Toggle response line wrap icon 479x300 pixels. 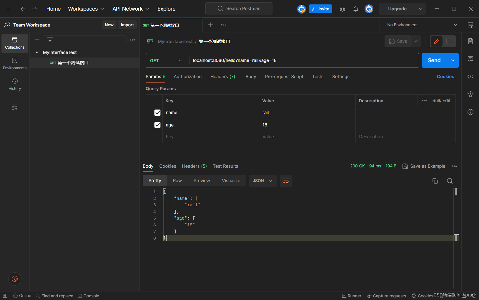click(286, 181)
